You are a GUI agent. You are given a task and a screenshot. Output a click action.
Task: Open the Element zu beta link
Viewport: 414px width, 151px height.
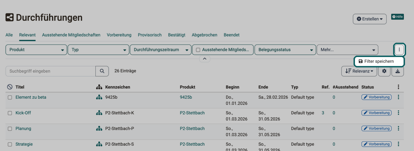31,97
